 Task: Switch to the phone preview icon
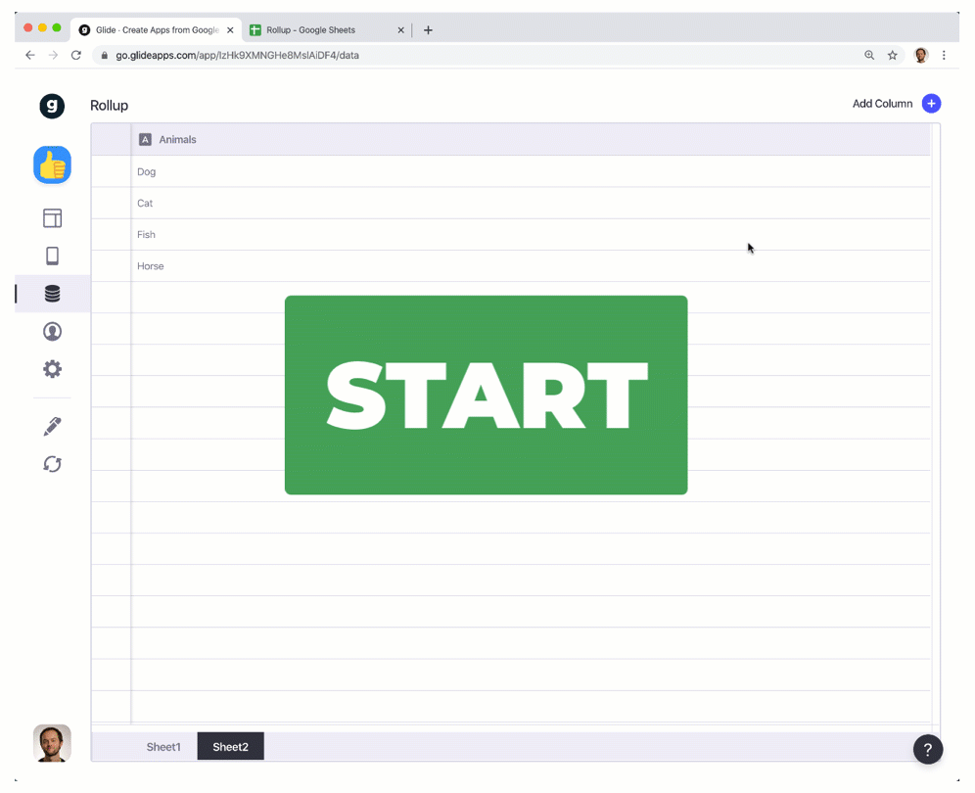point(52,257)
